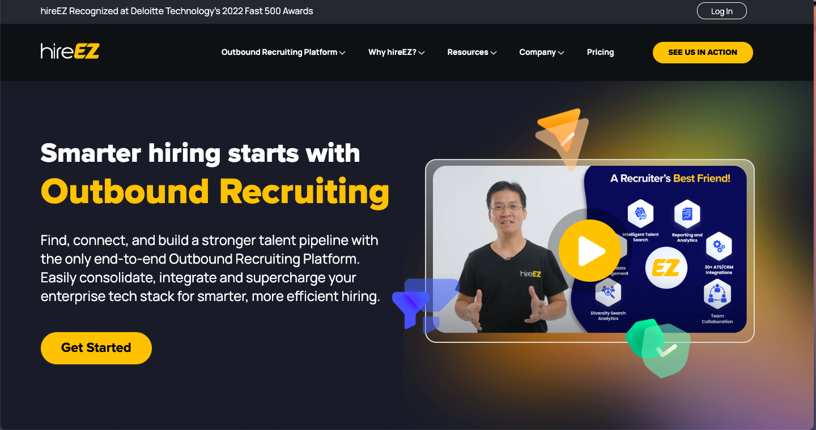Viewport: 816px width, 430px height.
Task: Click the Intelligent Talent Search icon
Action: click(640, 213)
